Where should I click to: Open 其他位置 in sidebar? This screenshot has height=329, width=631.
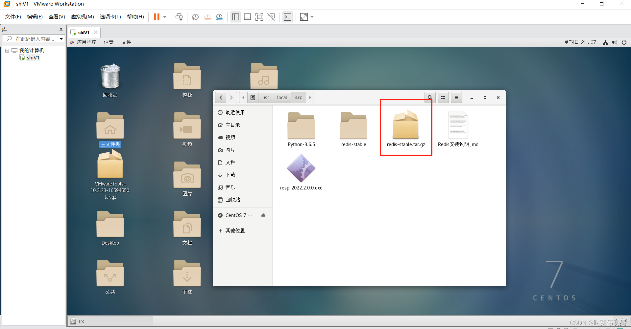[243, 230]
